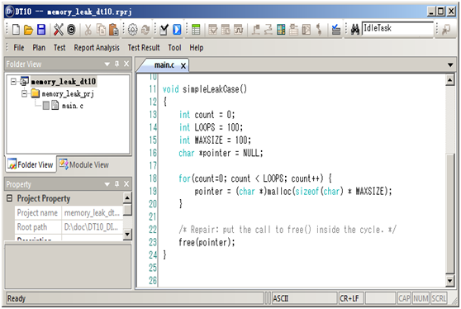This screenshot has width=461, height=309.
Task: Open the Test menu
Action: point(59,48)
